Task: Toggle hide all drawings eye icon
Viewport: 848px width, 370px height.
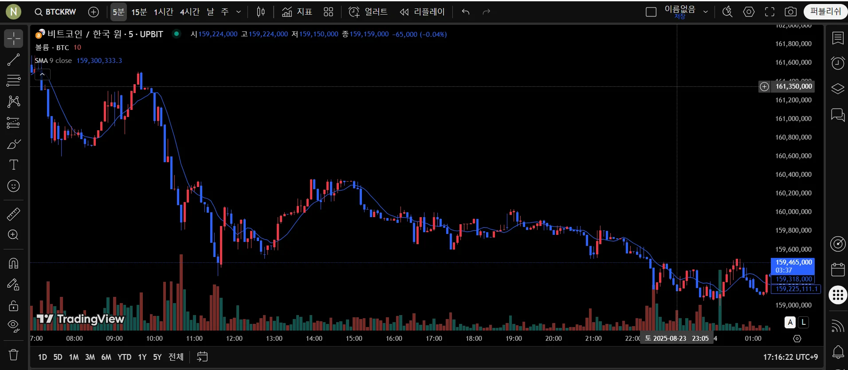Action: pos(14,326)
